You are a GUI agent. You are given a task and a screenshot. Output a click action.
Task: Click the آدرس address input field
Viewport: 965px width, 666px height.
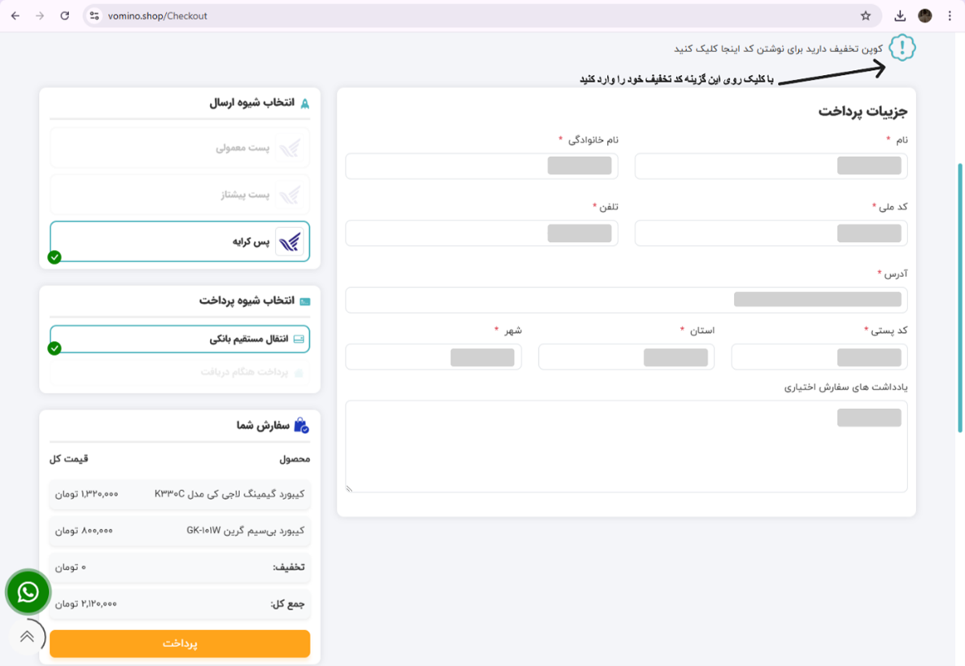627,300
